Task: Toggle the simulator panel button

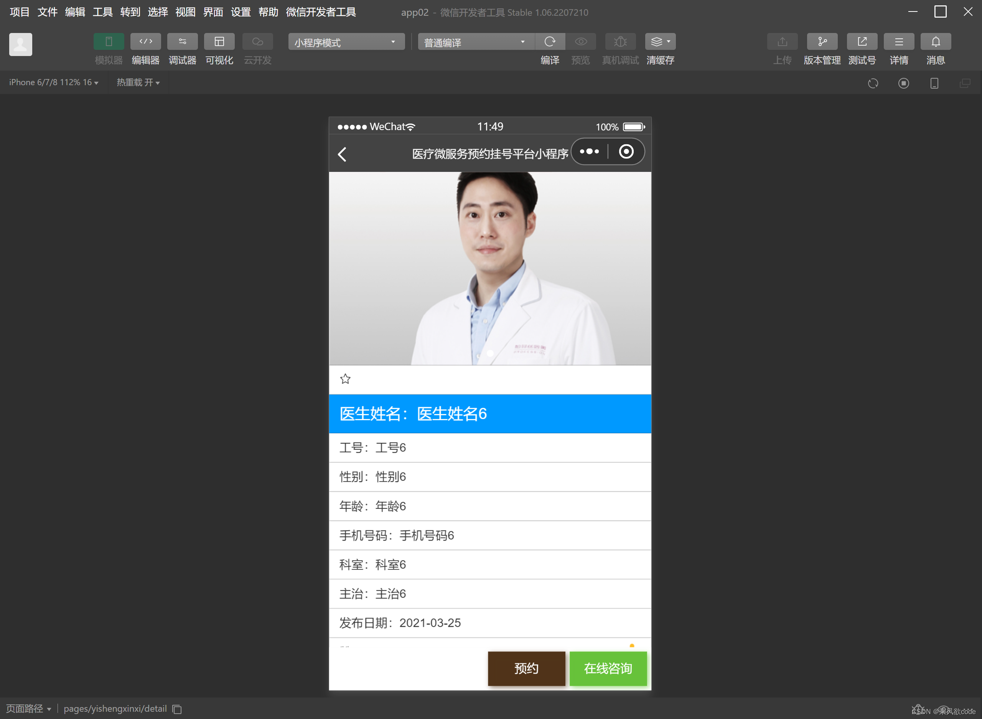Action: [x=109, y=42]
